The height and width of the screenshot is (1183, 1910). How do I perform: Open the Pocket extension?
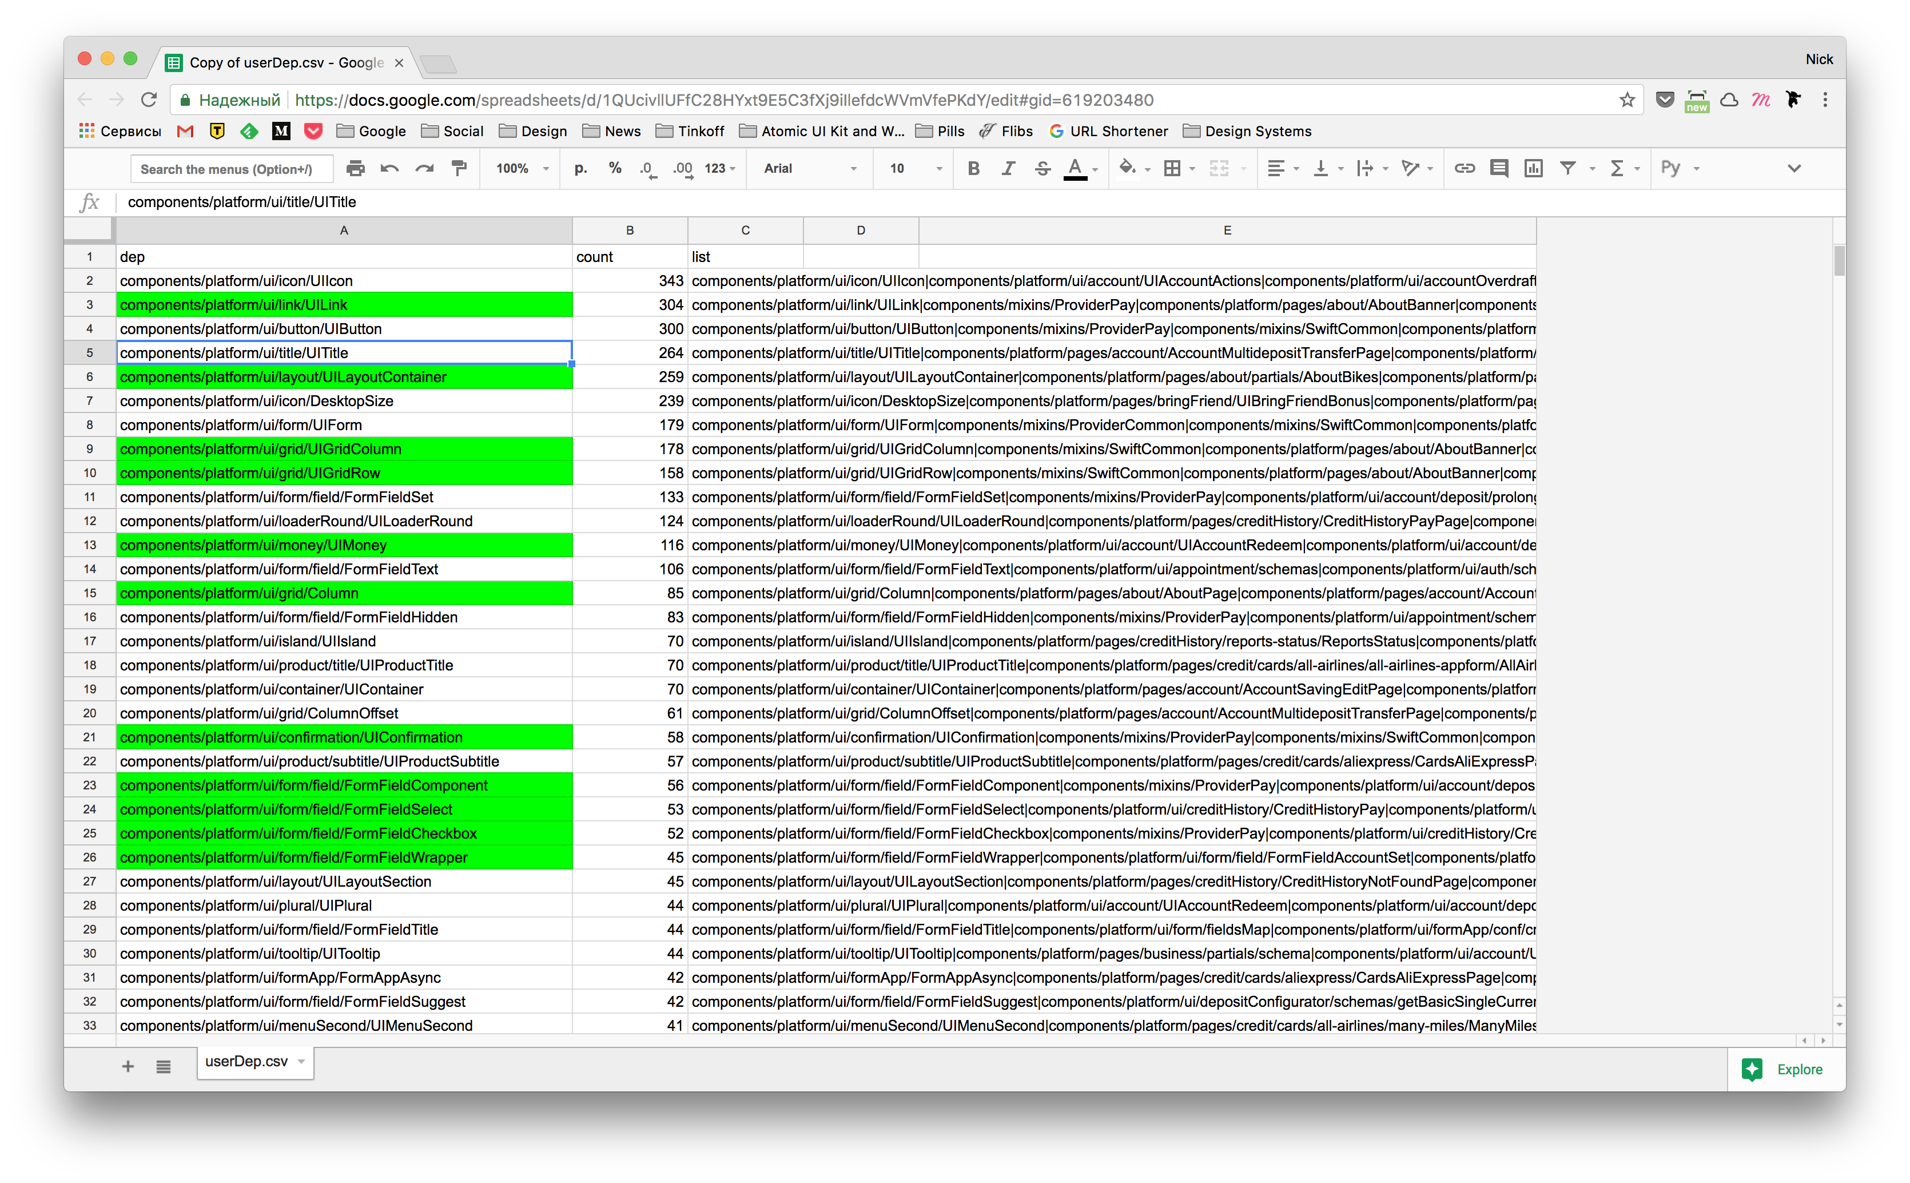click(x=1665, y=100)
